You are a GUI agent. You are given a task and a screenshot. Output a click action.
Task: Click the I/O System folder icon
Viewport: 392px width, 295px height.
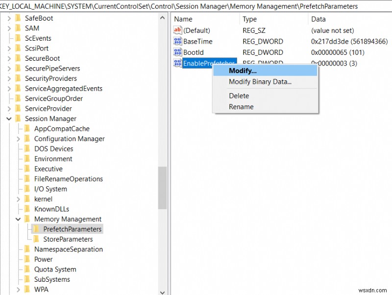pos(27,189)
